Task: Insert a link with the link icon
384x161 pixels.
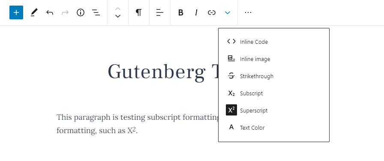Action: (212, 12)
